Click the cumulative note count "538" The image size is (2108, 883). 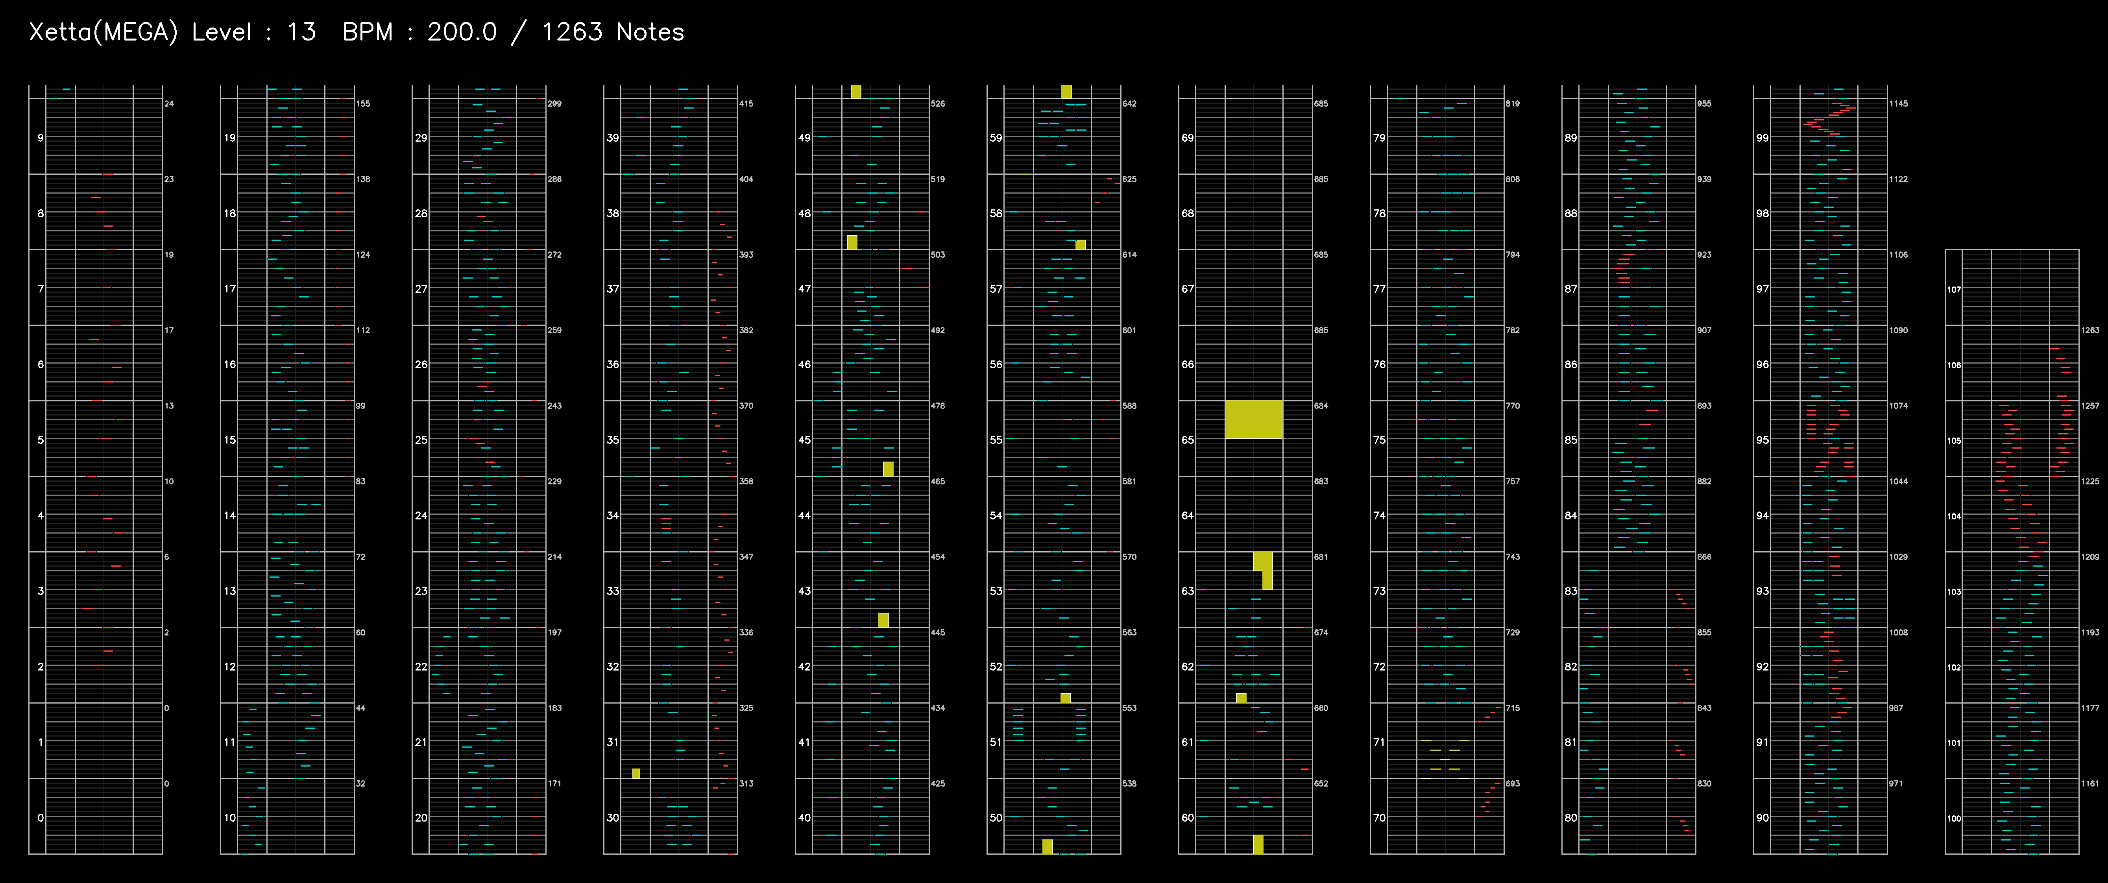(x=1129, y=783)
